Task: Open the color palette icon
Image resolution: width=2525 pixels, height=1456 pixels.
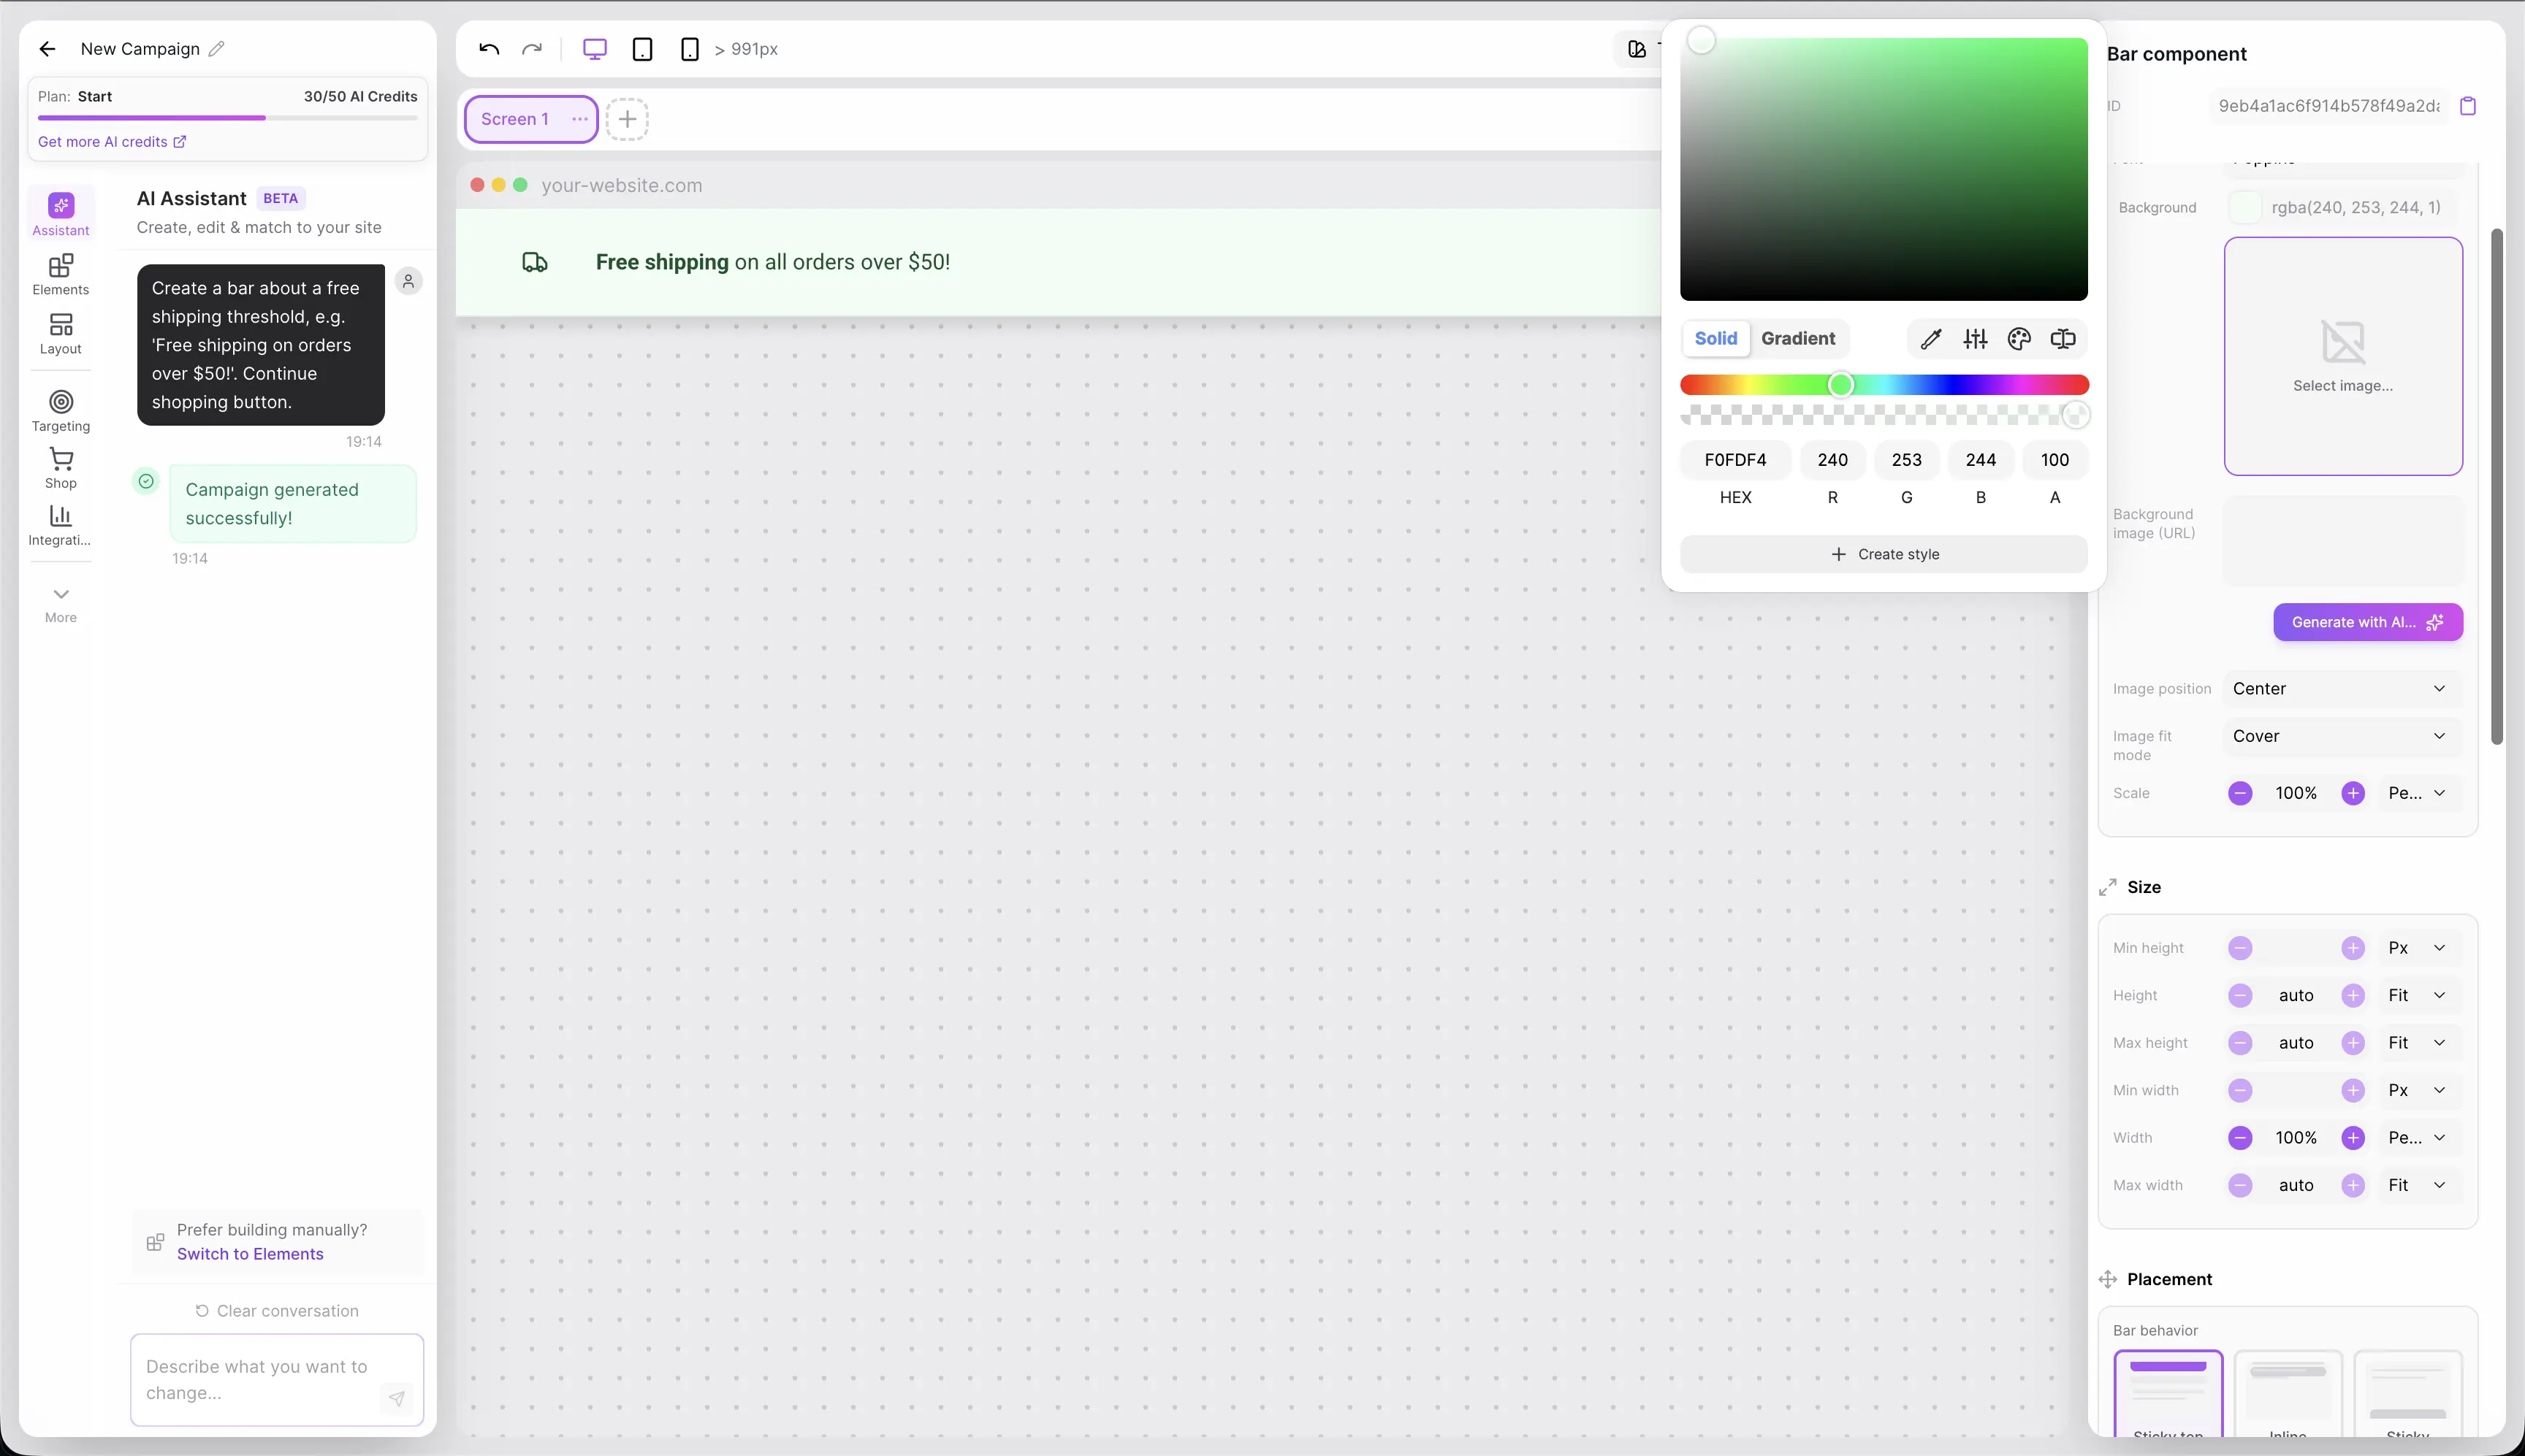Action: coord(2019,339)
